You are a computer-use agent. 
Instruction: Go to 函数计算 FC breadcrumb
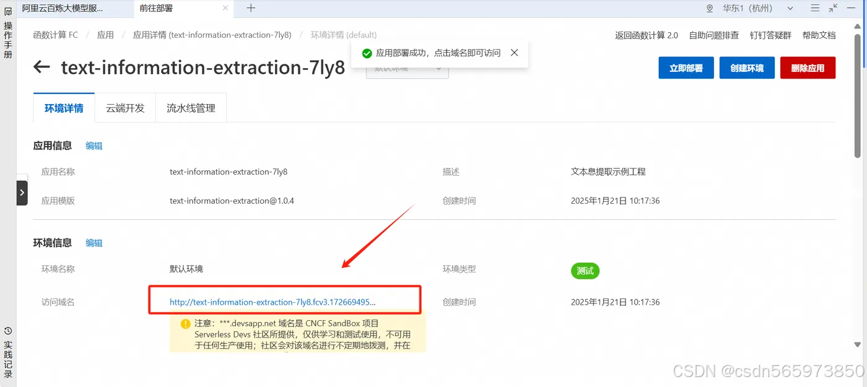[56, 35]
